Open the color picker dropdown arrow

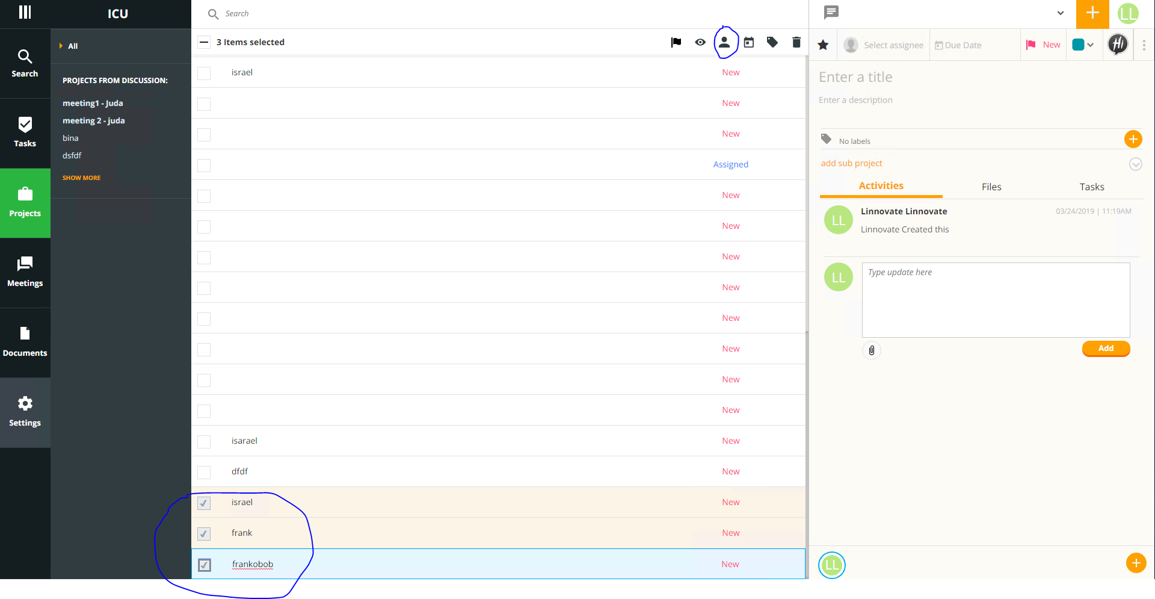click(x=1091, y=45)
